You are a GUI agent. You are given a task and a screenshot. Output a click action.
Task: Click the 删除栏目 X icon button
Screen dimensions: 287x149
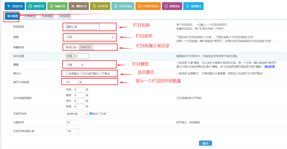click(x=79, y=6)
